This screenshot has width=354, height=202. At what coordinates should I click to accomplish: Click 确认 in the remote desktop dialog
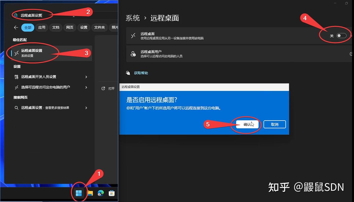point(247,124)
